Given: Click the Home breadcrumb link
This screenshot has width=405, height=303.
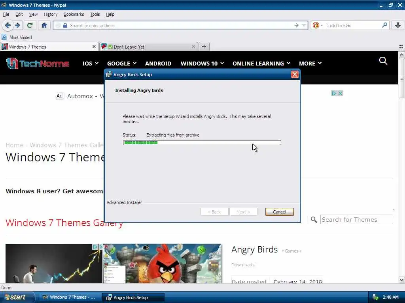Looking at the screenshot, I should [x=15, y=145].
